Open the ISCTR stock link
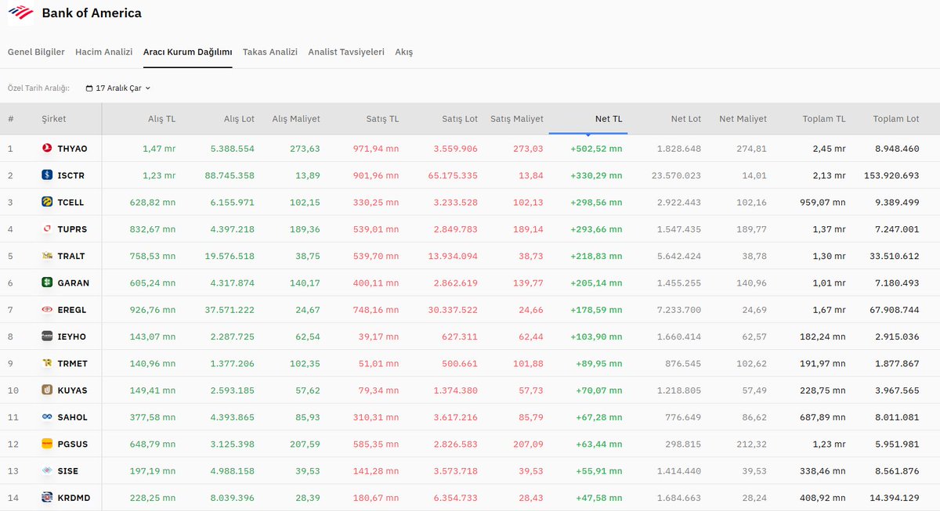The width and height of the screenshot is (940, 511). (71, 175)
